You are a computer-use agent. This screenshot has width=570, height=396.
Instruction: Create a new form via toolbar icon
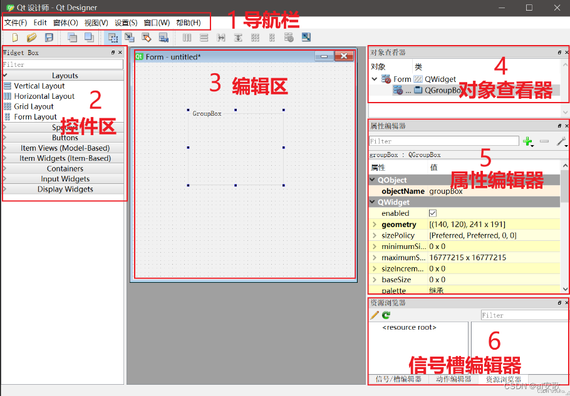tap(15, 38)
